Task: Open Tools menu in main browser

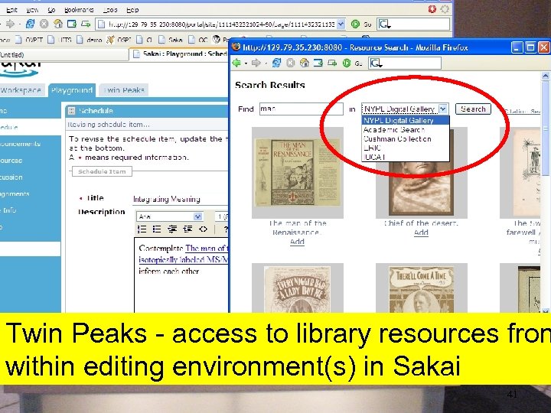Action: (110, 10)
